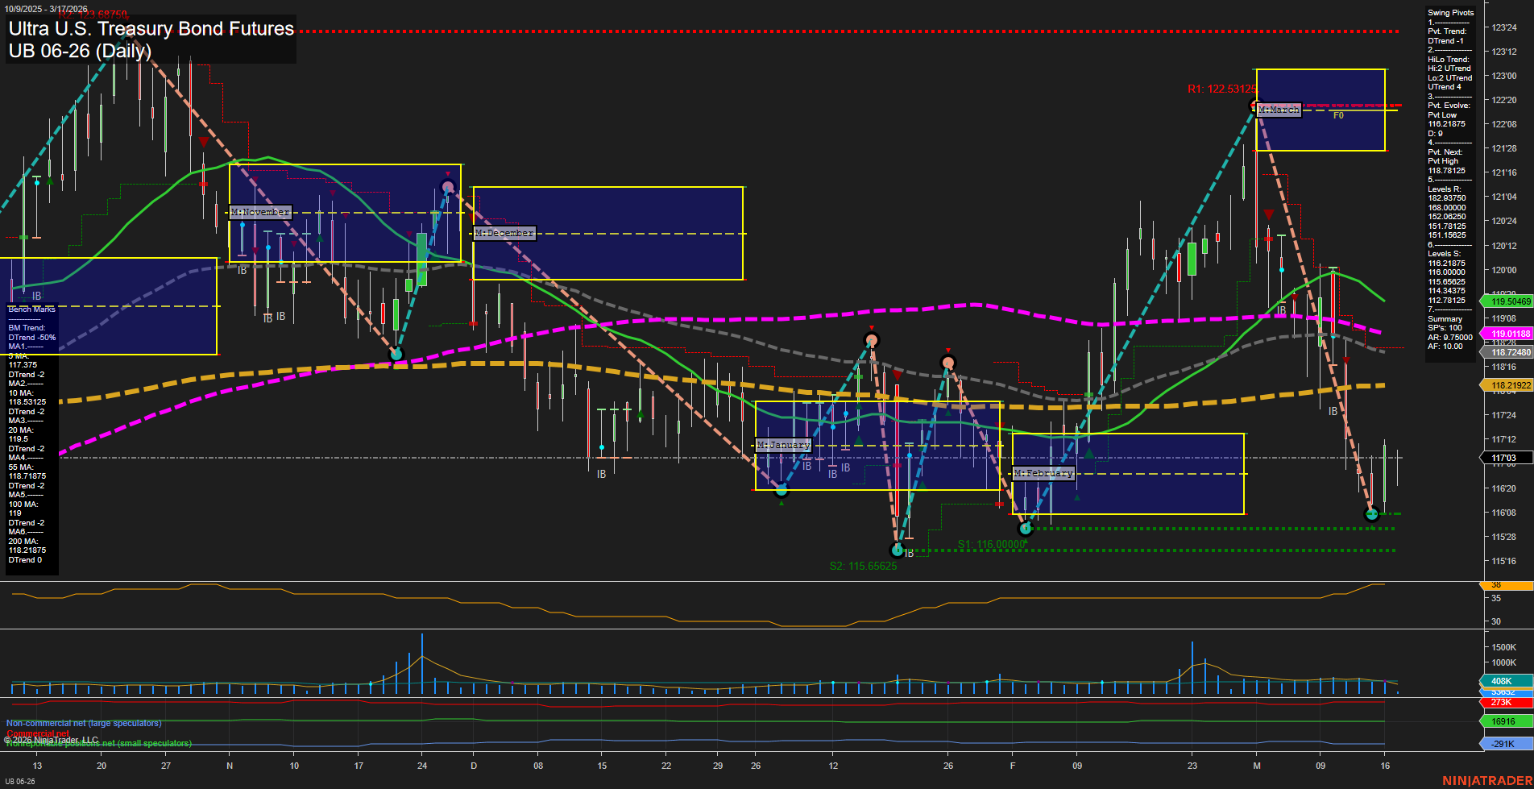Click the S2: 115.65625 support label
The height and width of the screenshot is (789, 1534).
(x=863, y=567)
